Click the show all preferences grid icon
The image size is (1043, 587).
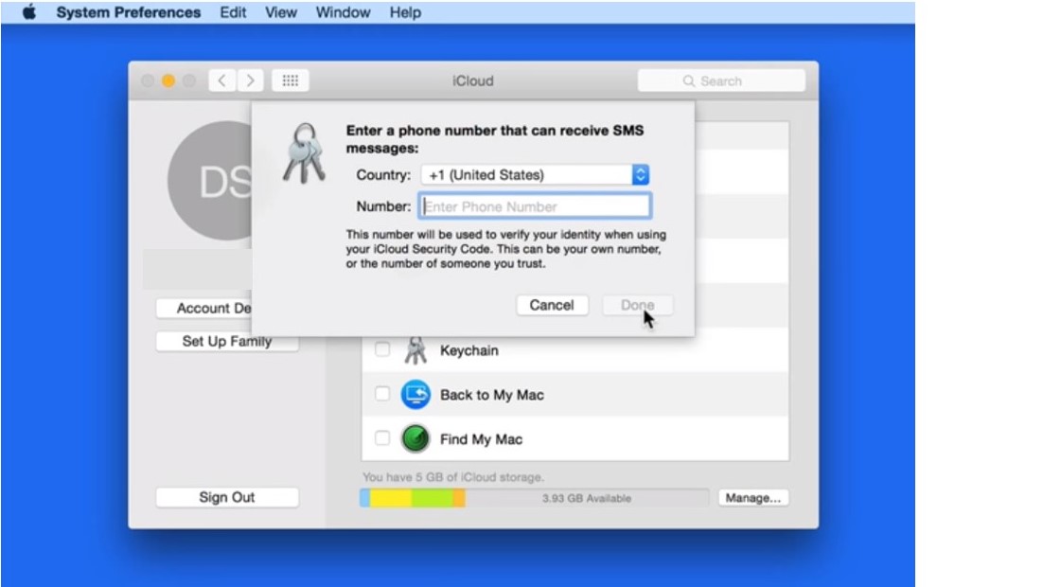(291, 81)
